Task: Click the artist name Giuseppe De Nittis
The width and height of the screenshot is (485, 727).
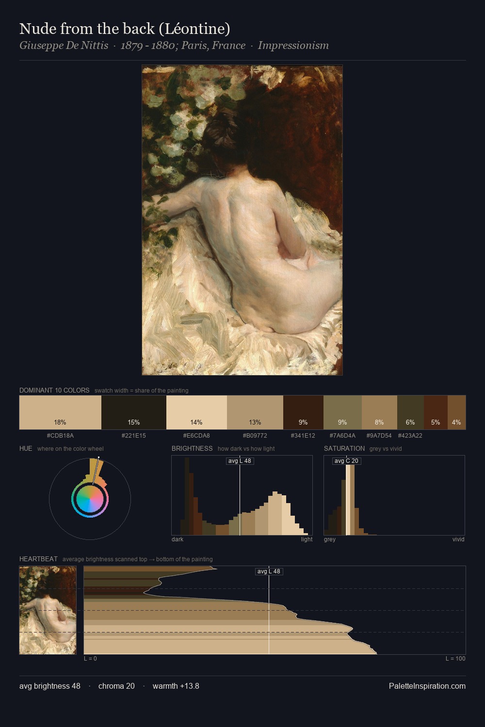Action: tap(64, 46)
